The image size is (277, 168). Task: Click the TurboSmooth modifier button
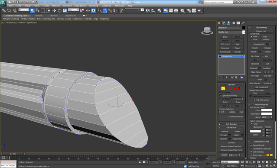pyautogui.click(x=225, y=52)
